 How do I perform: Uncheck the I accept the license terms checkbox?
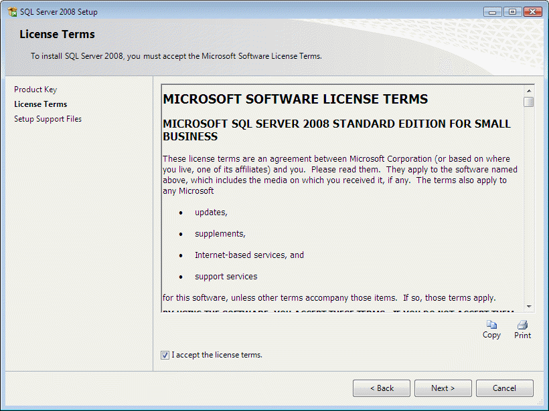pyautogui.click(x=165, y=355)
